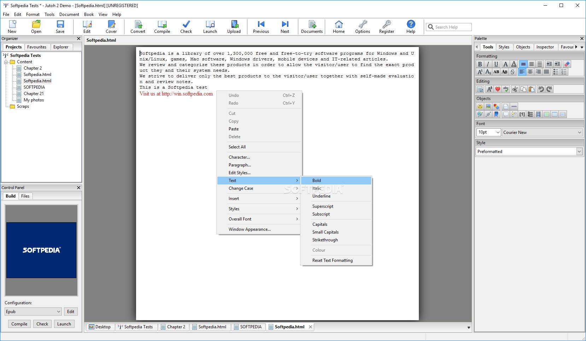Viewport: 586px width, 341px height.
Task: Click the Register key icon
Action: (x=387, y=27)
